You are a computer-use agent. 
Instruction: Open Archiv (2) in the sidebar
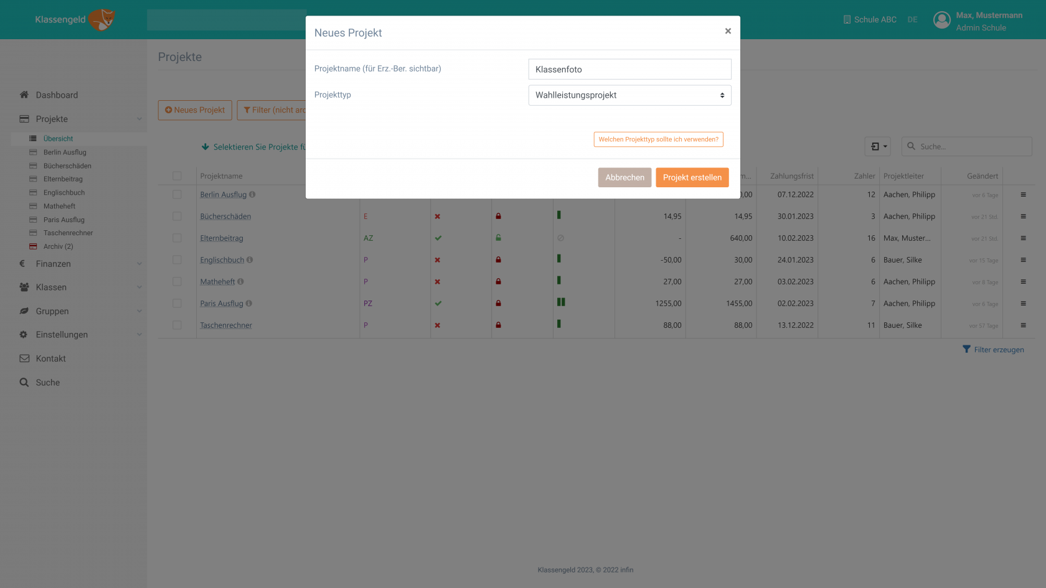pos(58,247)
